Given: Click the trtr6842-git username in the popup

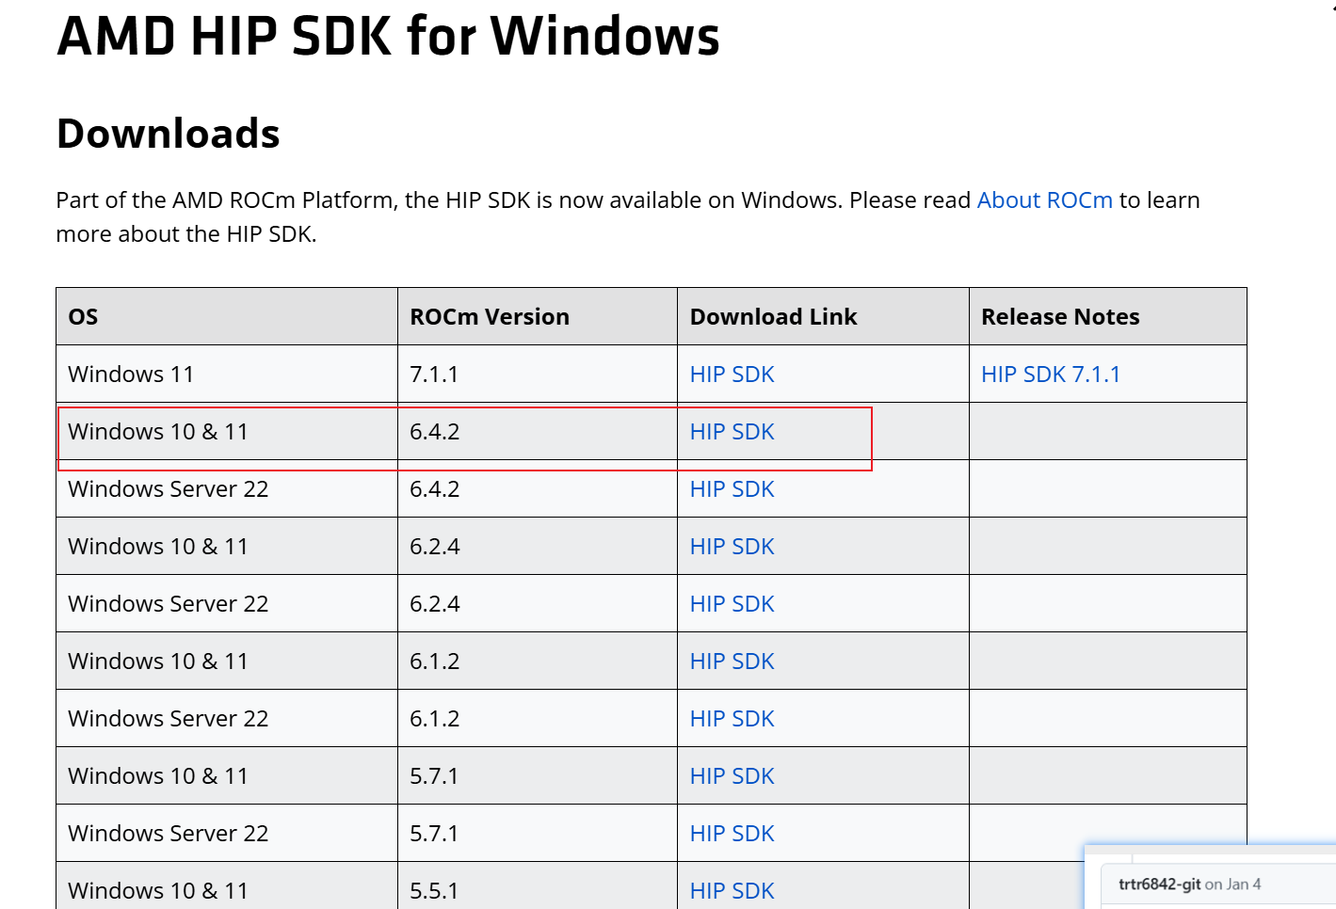Looking at the screenshot, I should (1160, 885).
